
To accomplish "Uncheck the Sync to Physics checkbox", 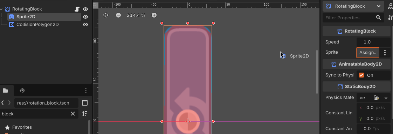I will click(361, 75).
